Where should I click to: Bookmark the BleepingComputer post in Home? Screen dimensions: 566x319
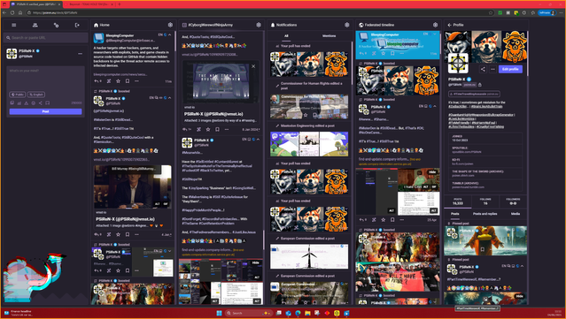pos(128,81)
